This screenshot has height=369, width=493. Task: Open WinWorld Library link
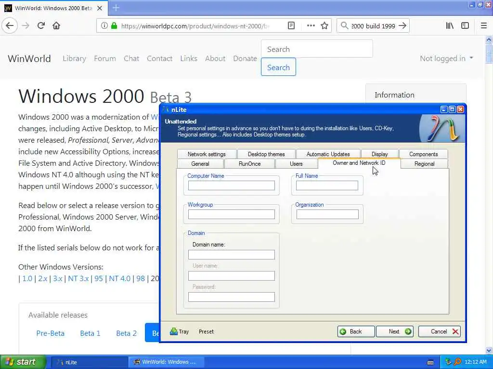74,58
